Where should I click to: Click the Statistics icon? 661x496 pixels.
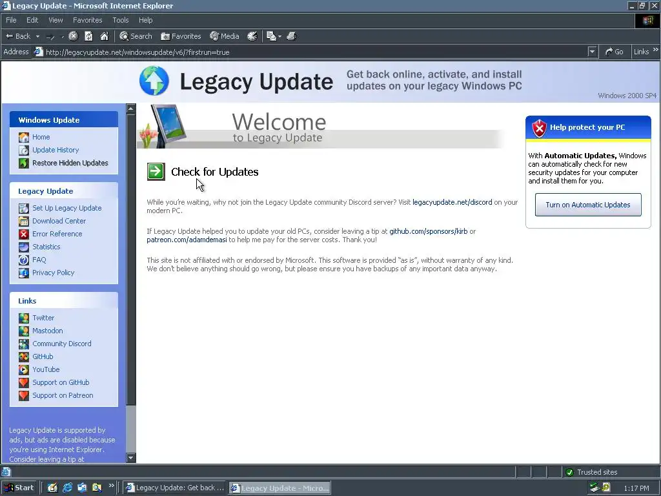(x=24, y=247)
